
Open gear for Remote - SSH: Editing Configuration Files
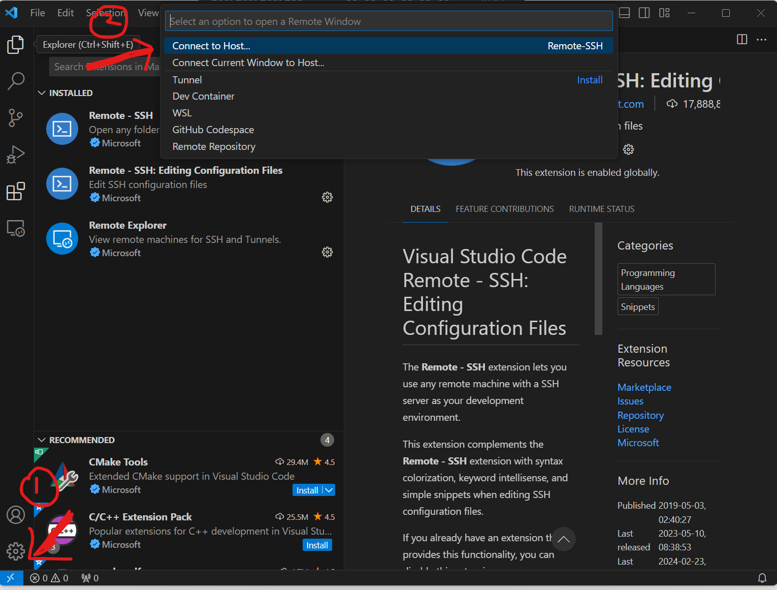pos(328,197)
